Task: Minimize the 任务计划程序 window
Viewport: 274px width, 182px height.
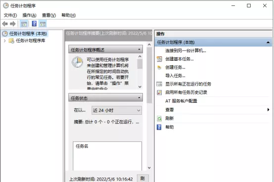Action: click(233, 6)
